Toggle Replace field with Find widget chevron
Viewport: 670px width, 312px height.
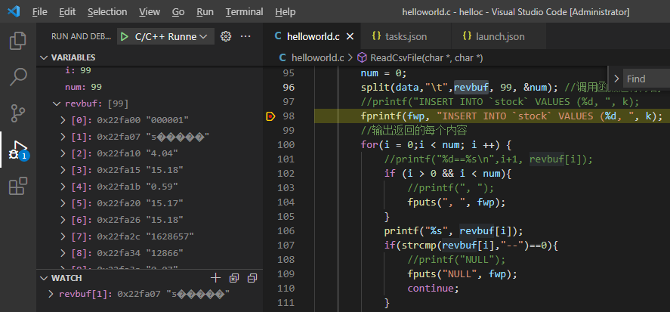616,79
